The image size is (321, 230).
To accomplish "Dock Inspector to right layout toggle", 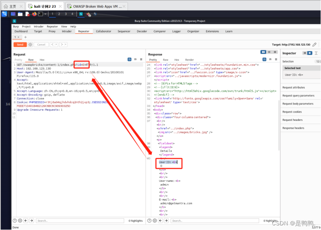I will pyautogui.click(x=310, y=53).
